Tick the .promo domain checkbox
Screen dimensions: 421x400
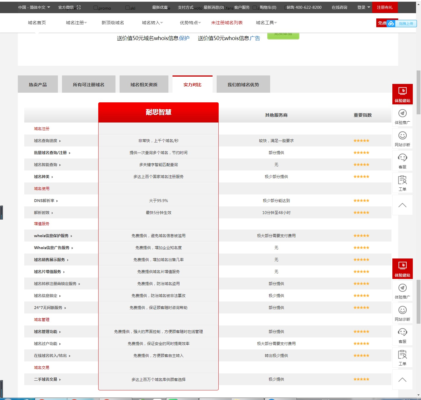(96, 8)
